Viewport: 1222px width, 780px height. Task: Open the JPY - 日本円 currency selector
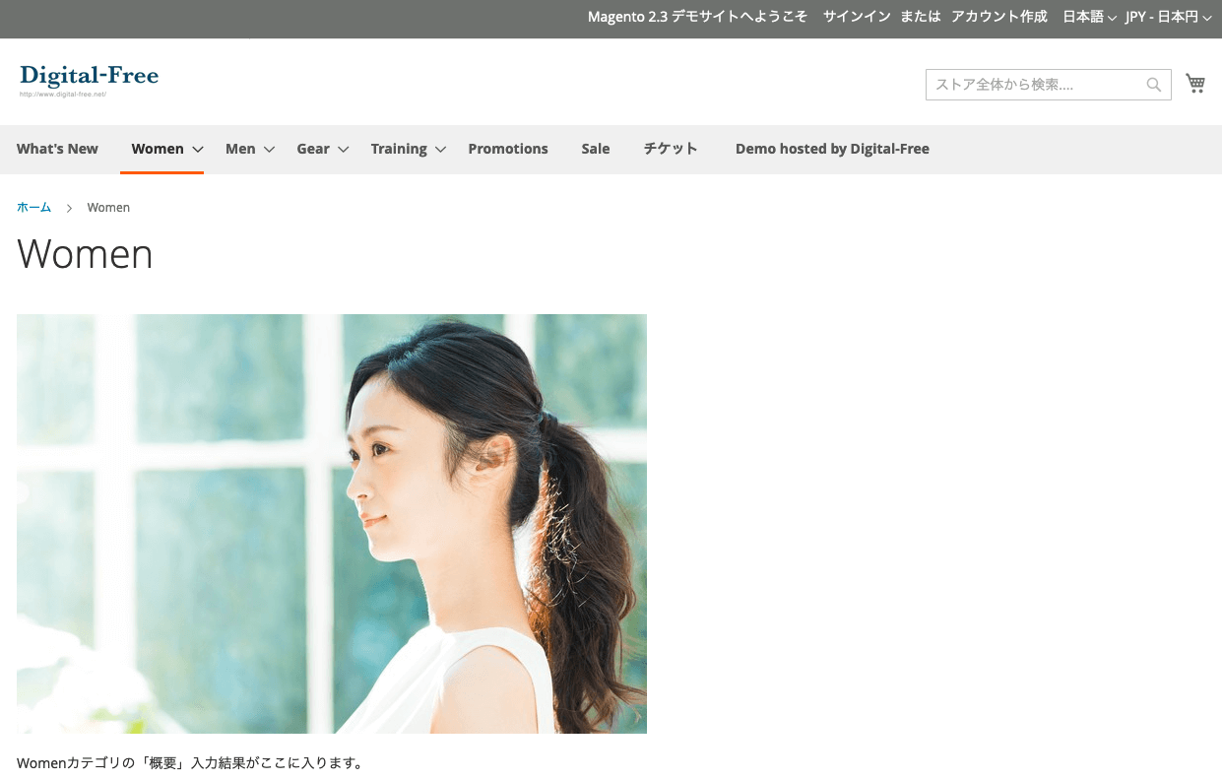[x=1163, y=17]
